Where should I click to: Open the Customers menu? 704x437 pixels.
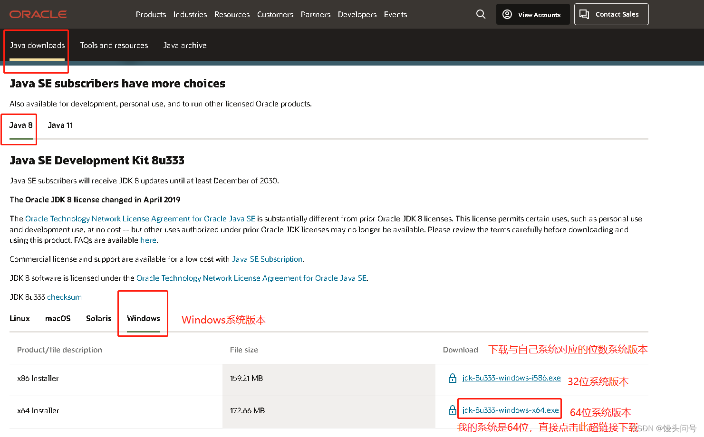point(275,14)
